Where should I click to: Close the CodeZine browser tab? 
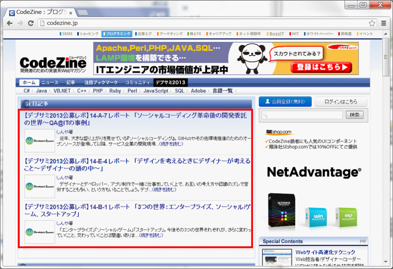71,13
